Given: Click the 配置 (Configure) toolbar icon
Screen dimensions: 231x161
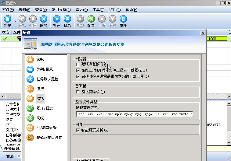Looking at the screenshot, I should [91, 19].
